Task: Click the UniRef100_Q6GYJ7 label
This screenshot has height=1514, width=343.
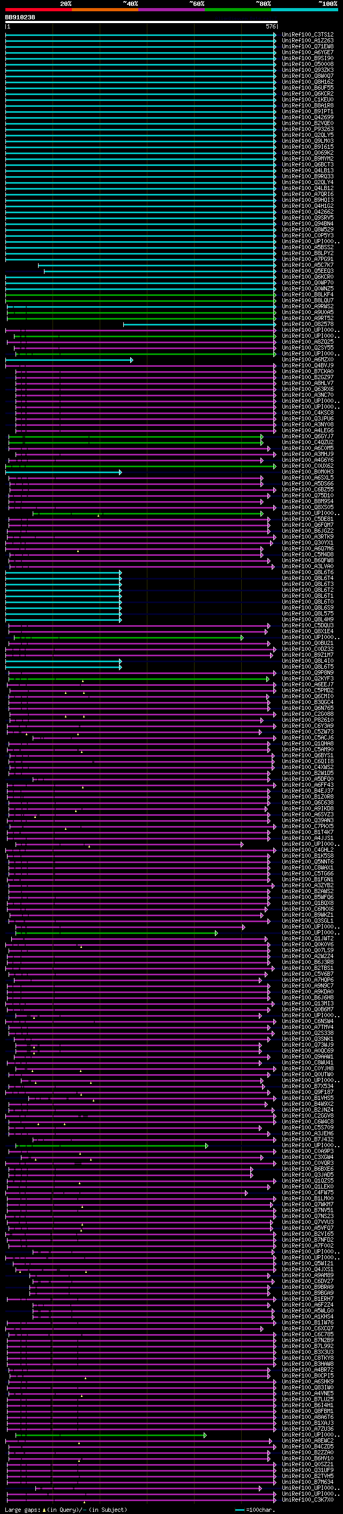Action: click(308, 437)
